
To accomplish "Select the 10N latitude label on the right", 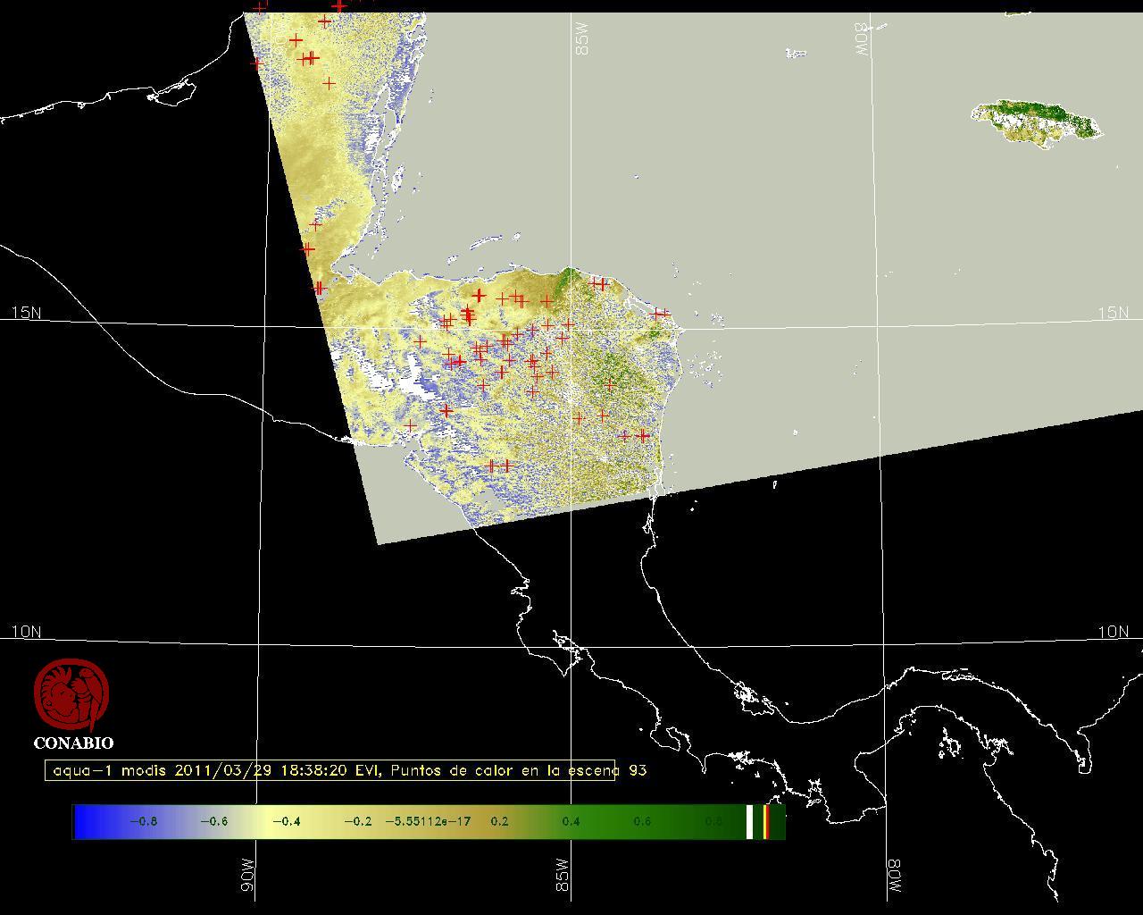I will pos(1113,632).
